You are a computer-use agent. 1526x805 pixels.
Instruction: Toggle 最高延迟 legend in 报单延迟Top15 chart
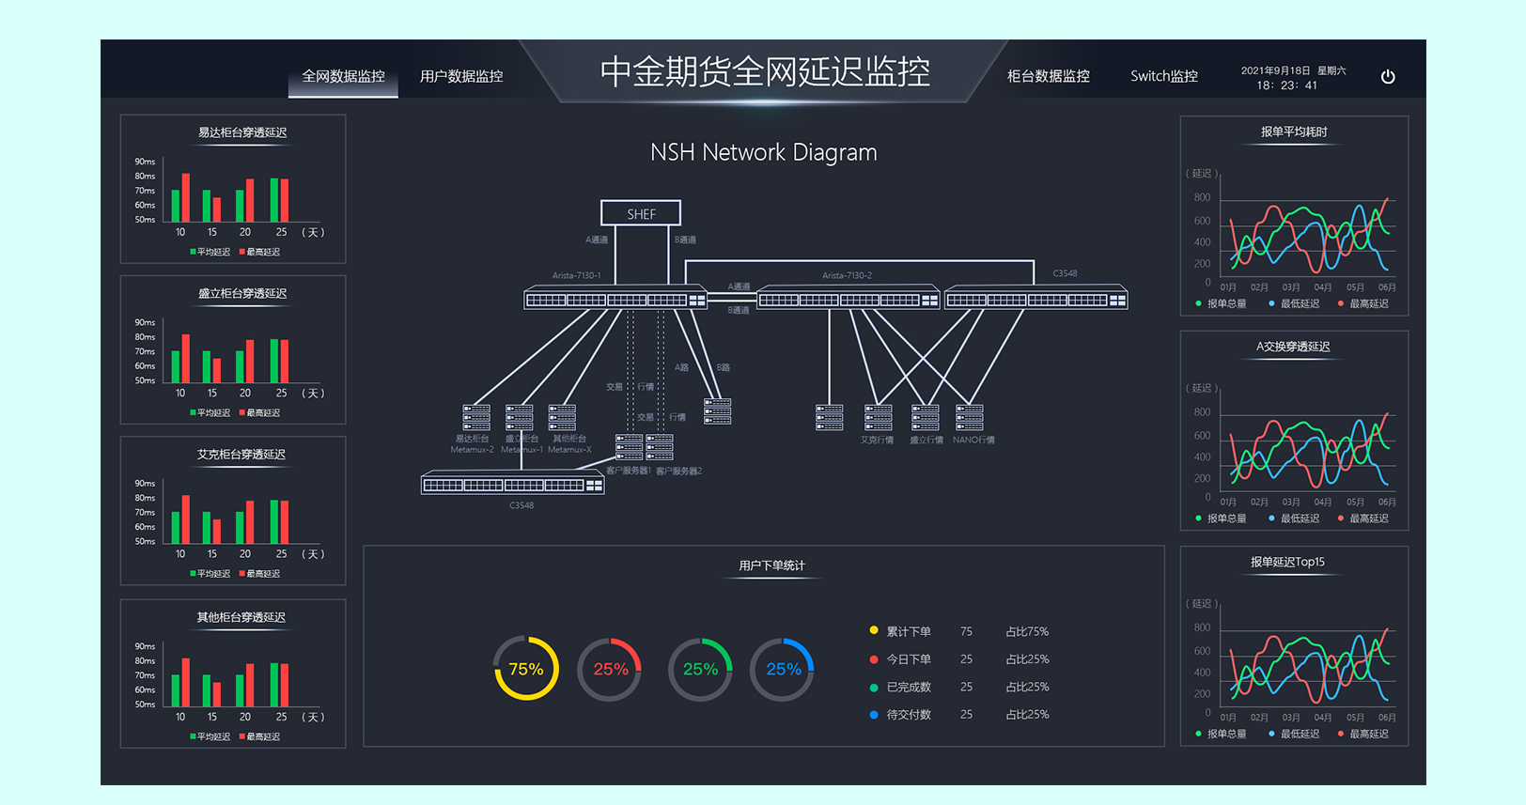pyautogui.click(x=1363, y=734)
